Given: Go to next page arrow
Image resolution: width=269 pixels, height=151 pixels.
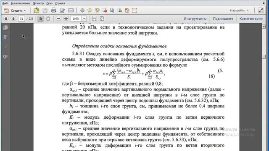Looking at the screenshot, I should tap(13, 18).
